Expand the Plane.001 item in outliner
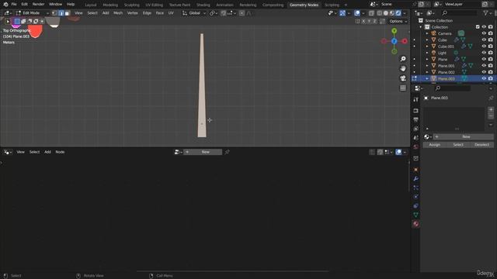 [x=427, y=65]
